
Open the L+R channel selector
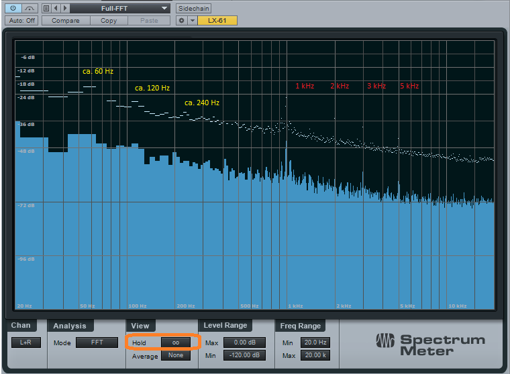pos(25,342)
